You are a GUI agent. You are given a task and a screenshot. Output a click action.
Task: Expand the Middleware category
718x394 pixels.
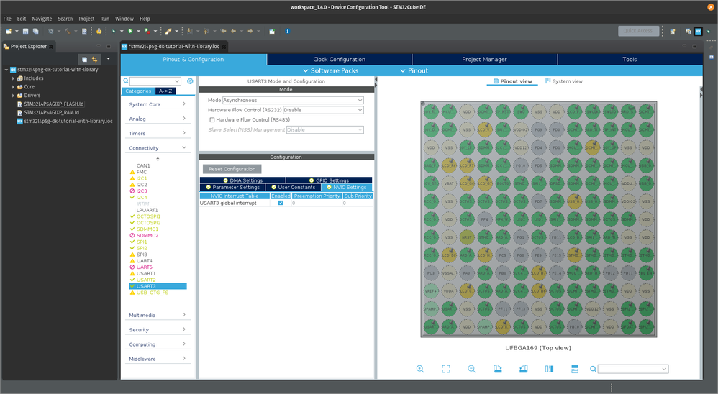(x=158, y=359)
